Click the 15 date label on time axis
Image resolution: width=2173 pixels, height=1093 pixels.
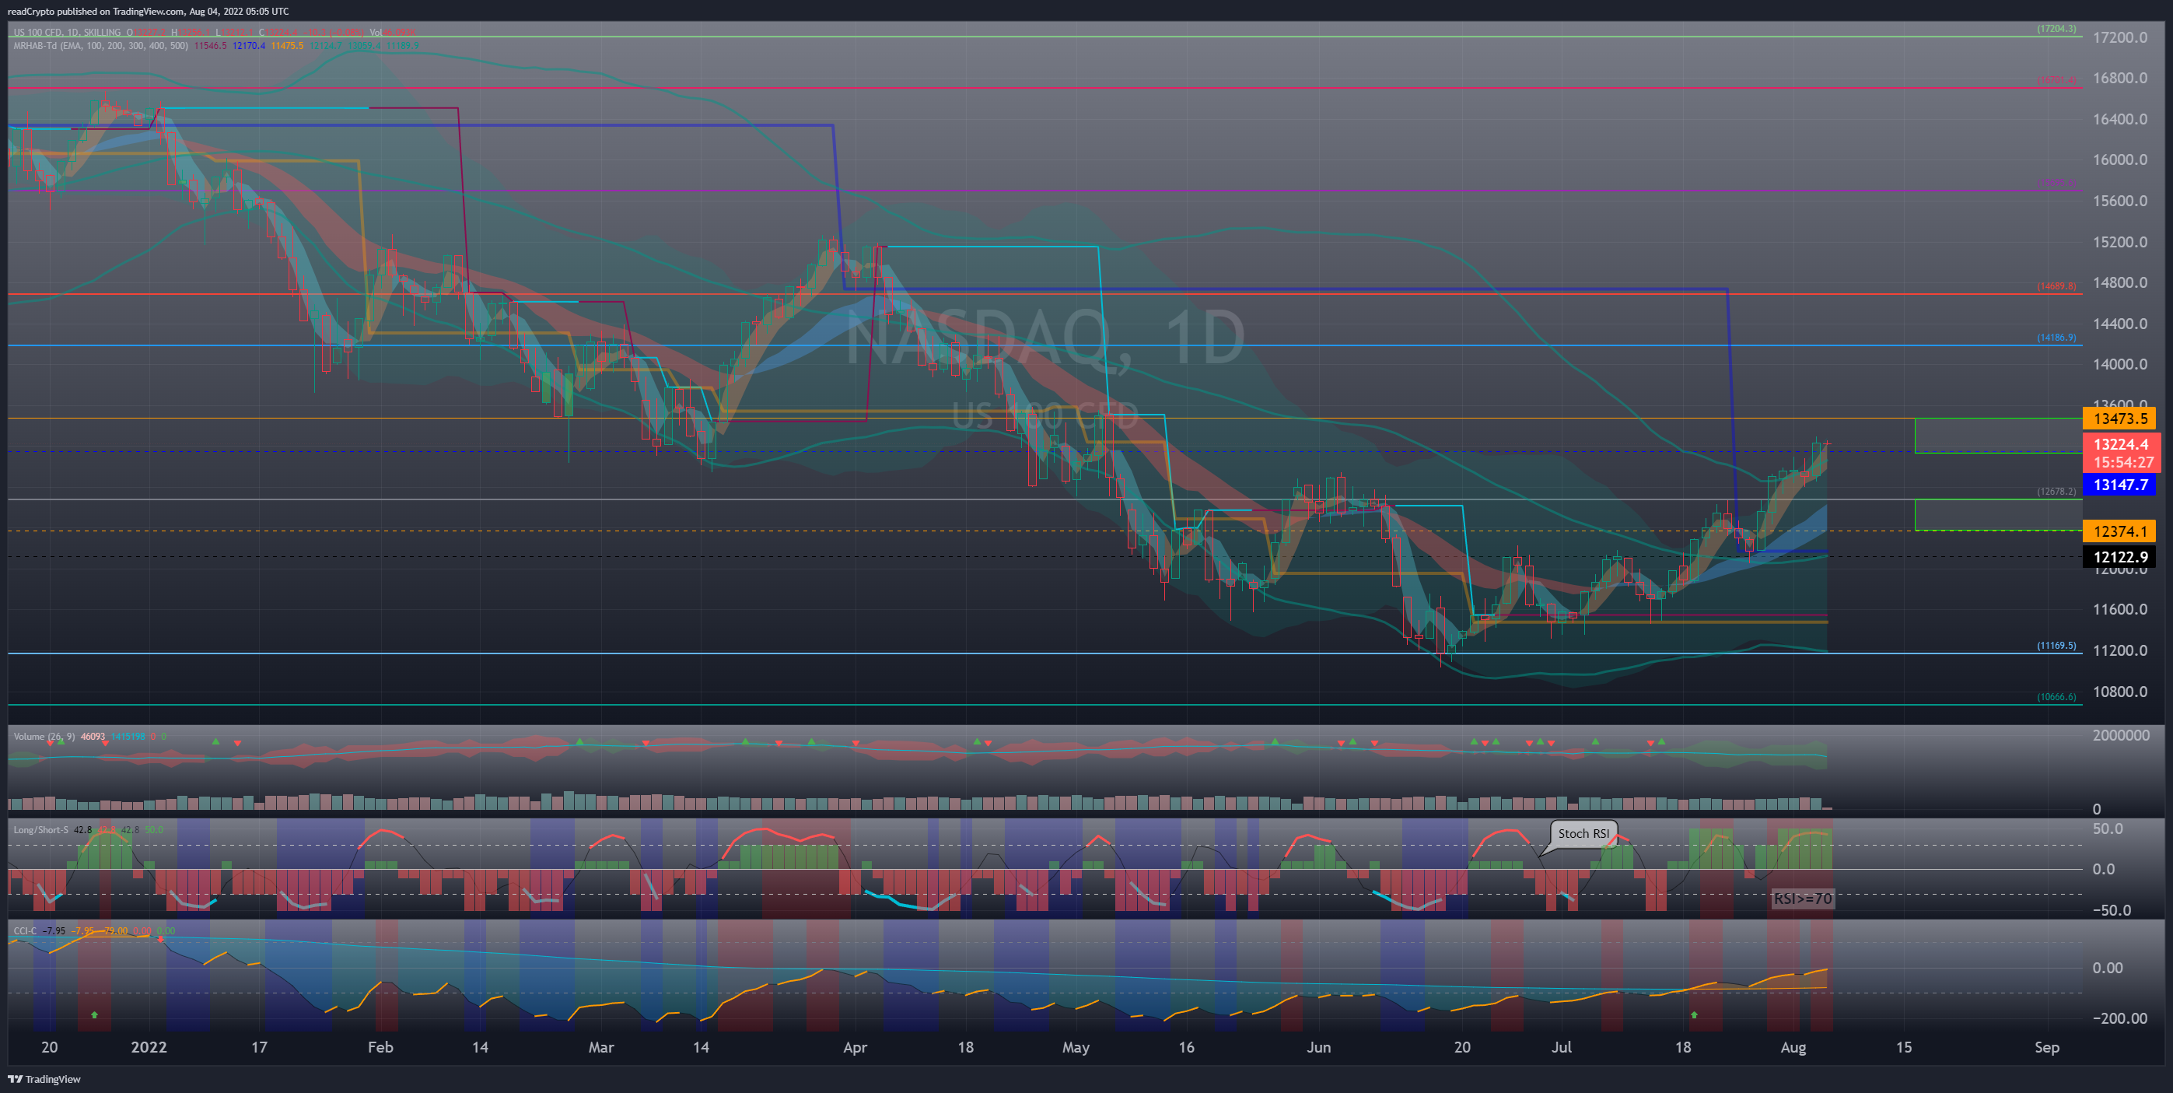pyautogui.click(x=1904, y=1047)
